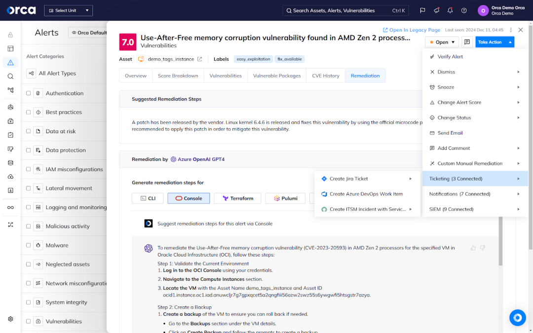Check the Neglected assets checkbox

point(29,264)
